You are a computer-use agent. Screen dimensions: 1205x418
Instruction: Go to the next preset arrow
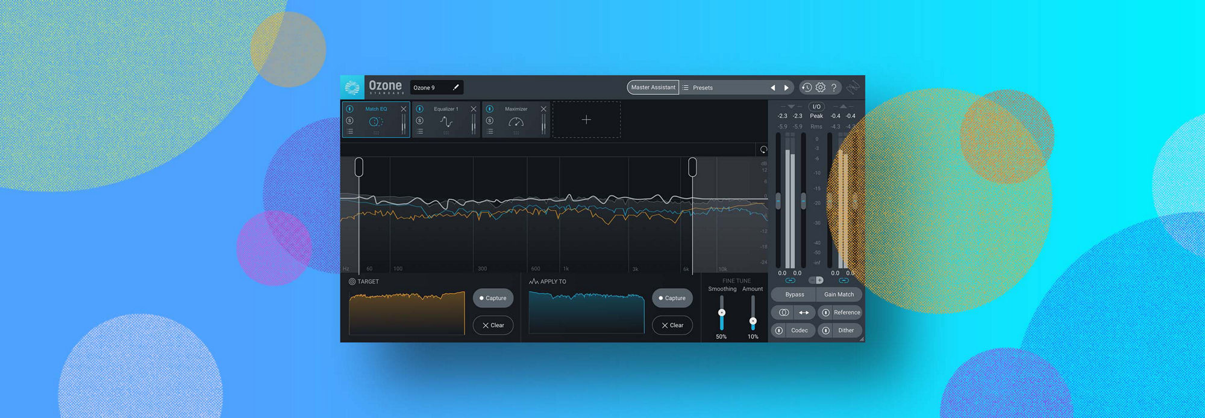point(786,88)
